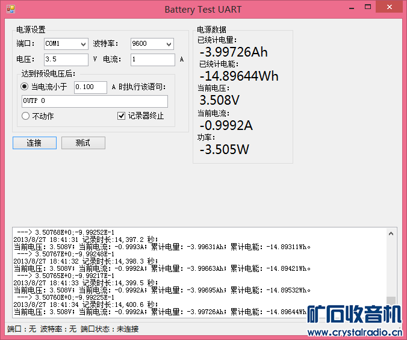The height and width of the screenshot is (340, 407).
Task: Click the 电源设置 group title
Action: pyautogui.click(x=31, y=29)
